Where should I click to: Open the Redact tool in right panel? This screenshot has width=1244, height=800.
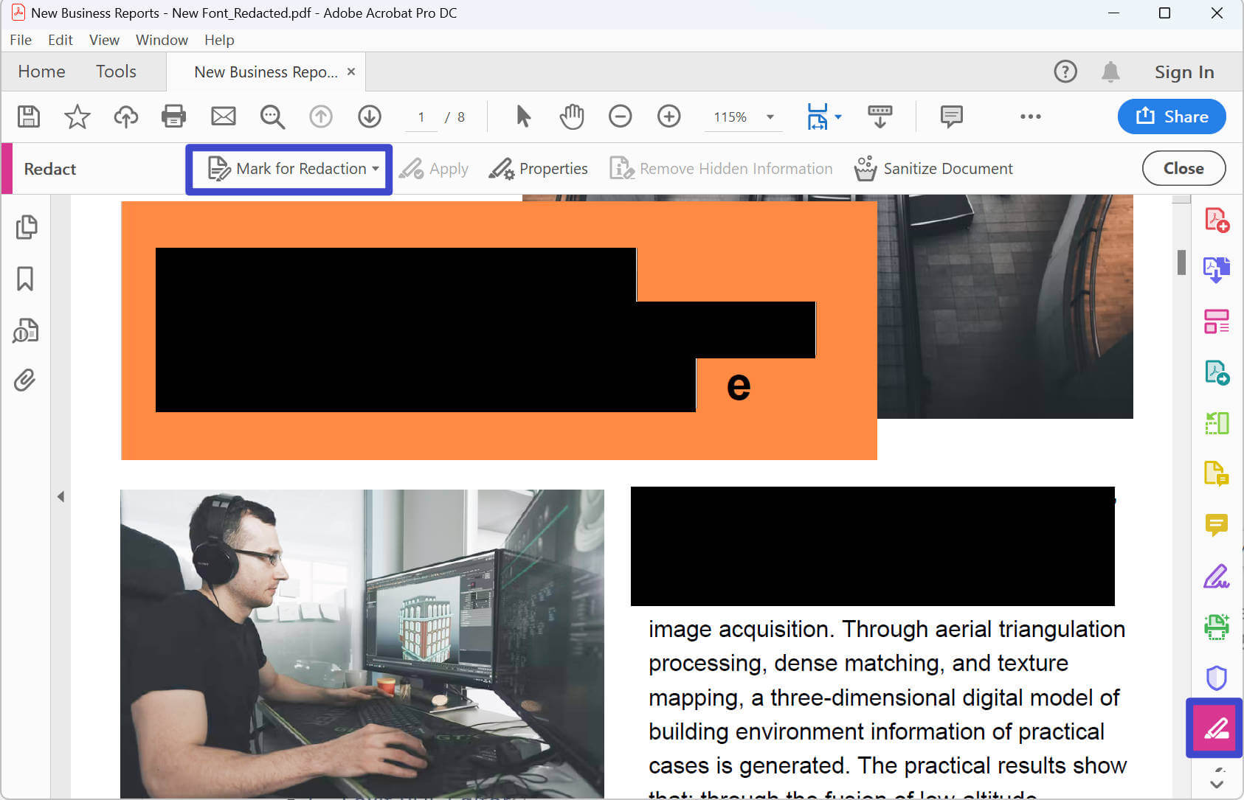pyautogui.click(x=1214, y=728)
